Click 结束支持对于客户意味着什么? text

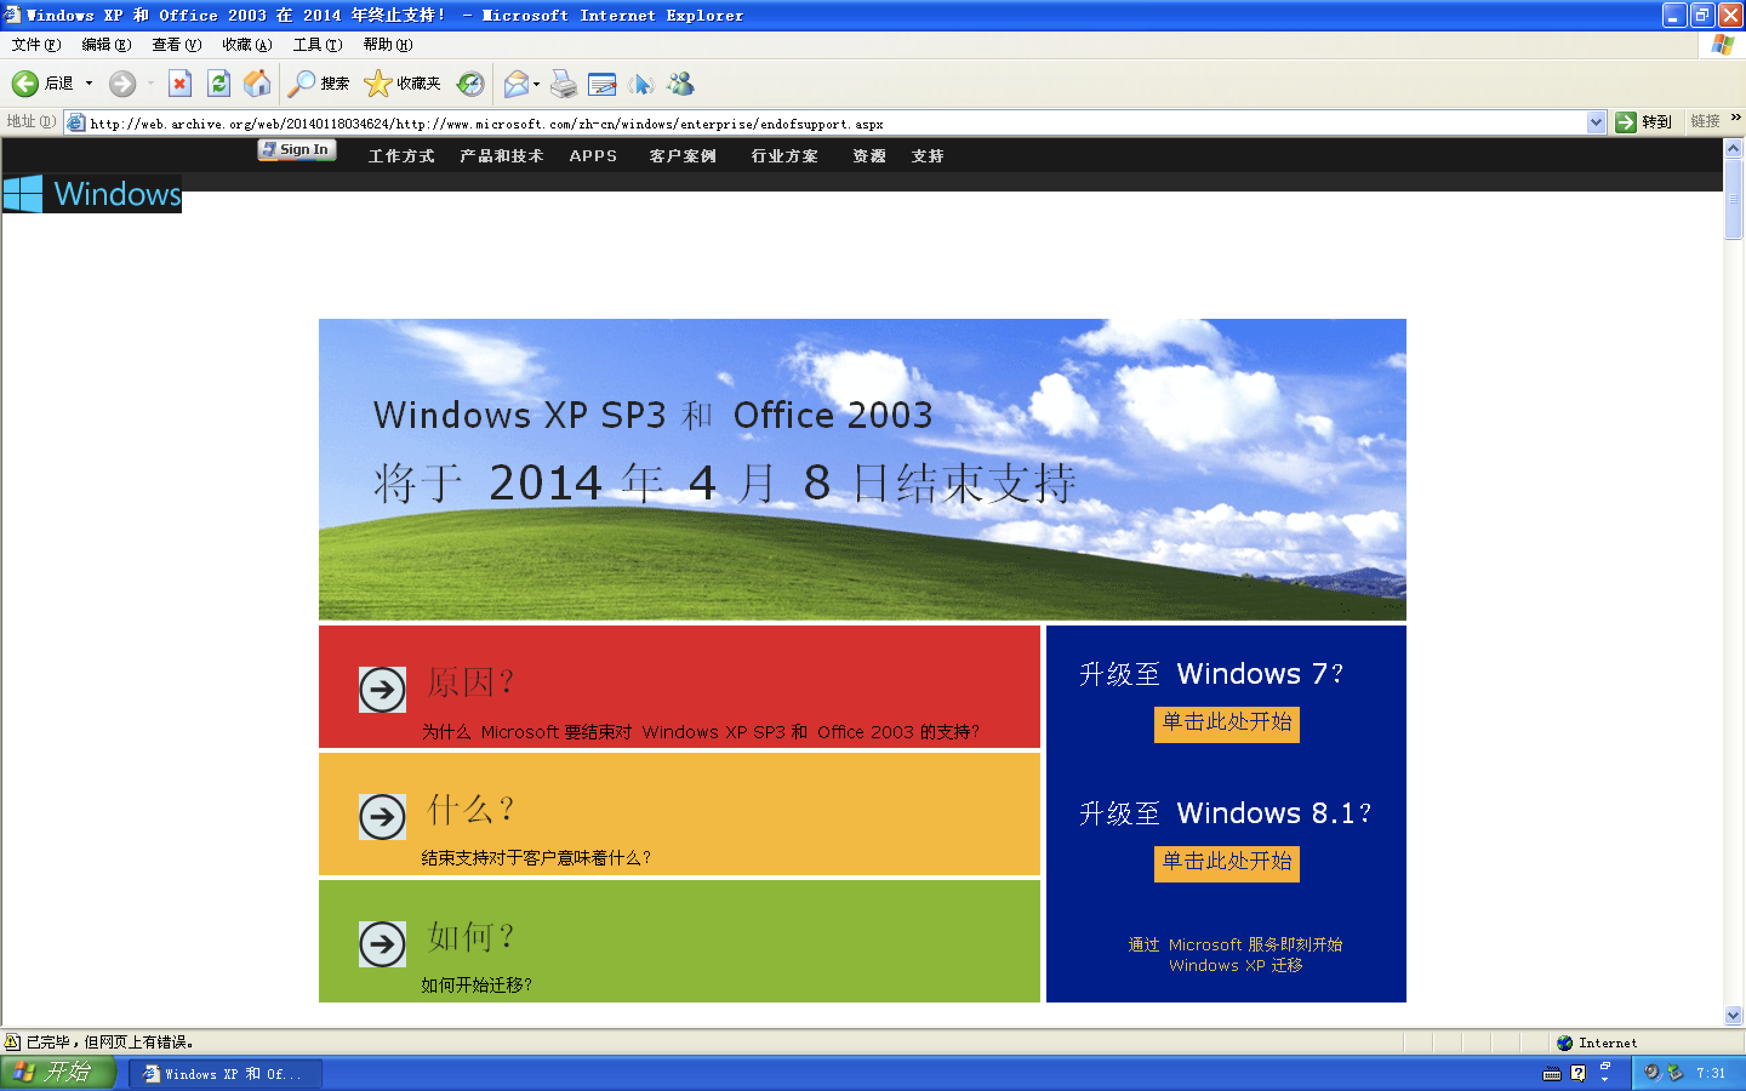(536, 858)
